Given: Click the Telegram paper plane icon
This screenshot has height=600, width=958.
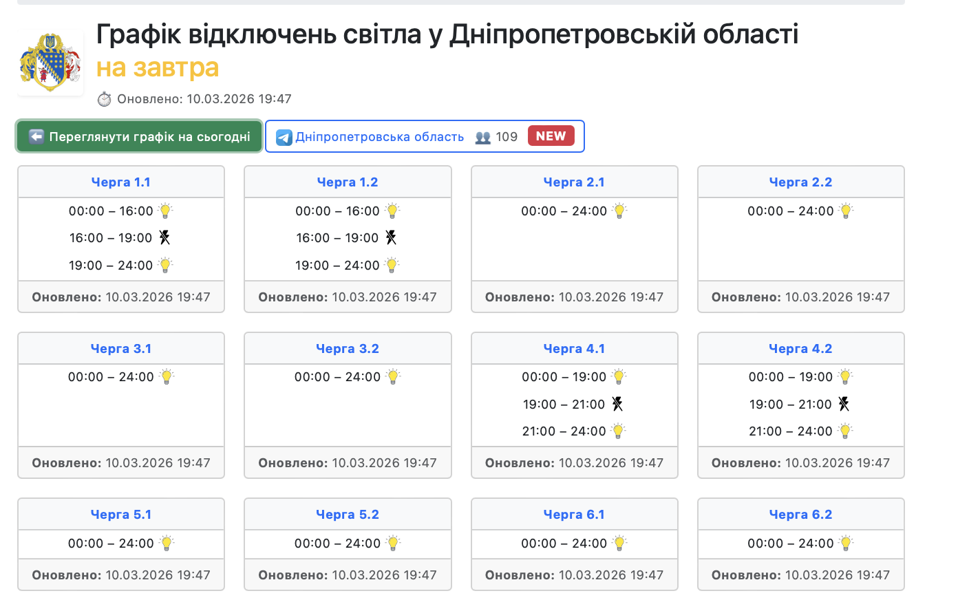Looking at the screenshot, I should [284, 137].
